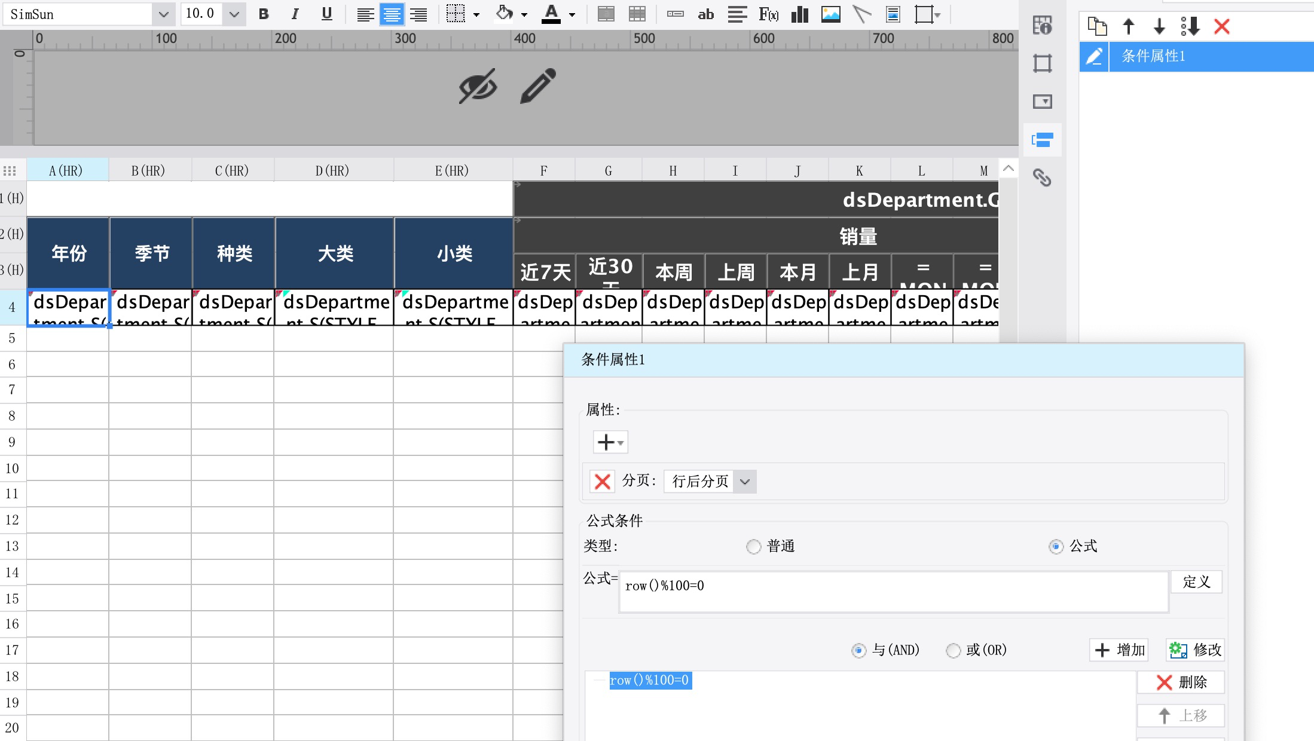Open the hyperlink panel in sidebar
1314x741 pixels.
tap(1042, 177)
